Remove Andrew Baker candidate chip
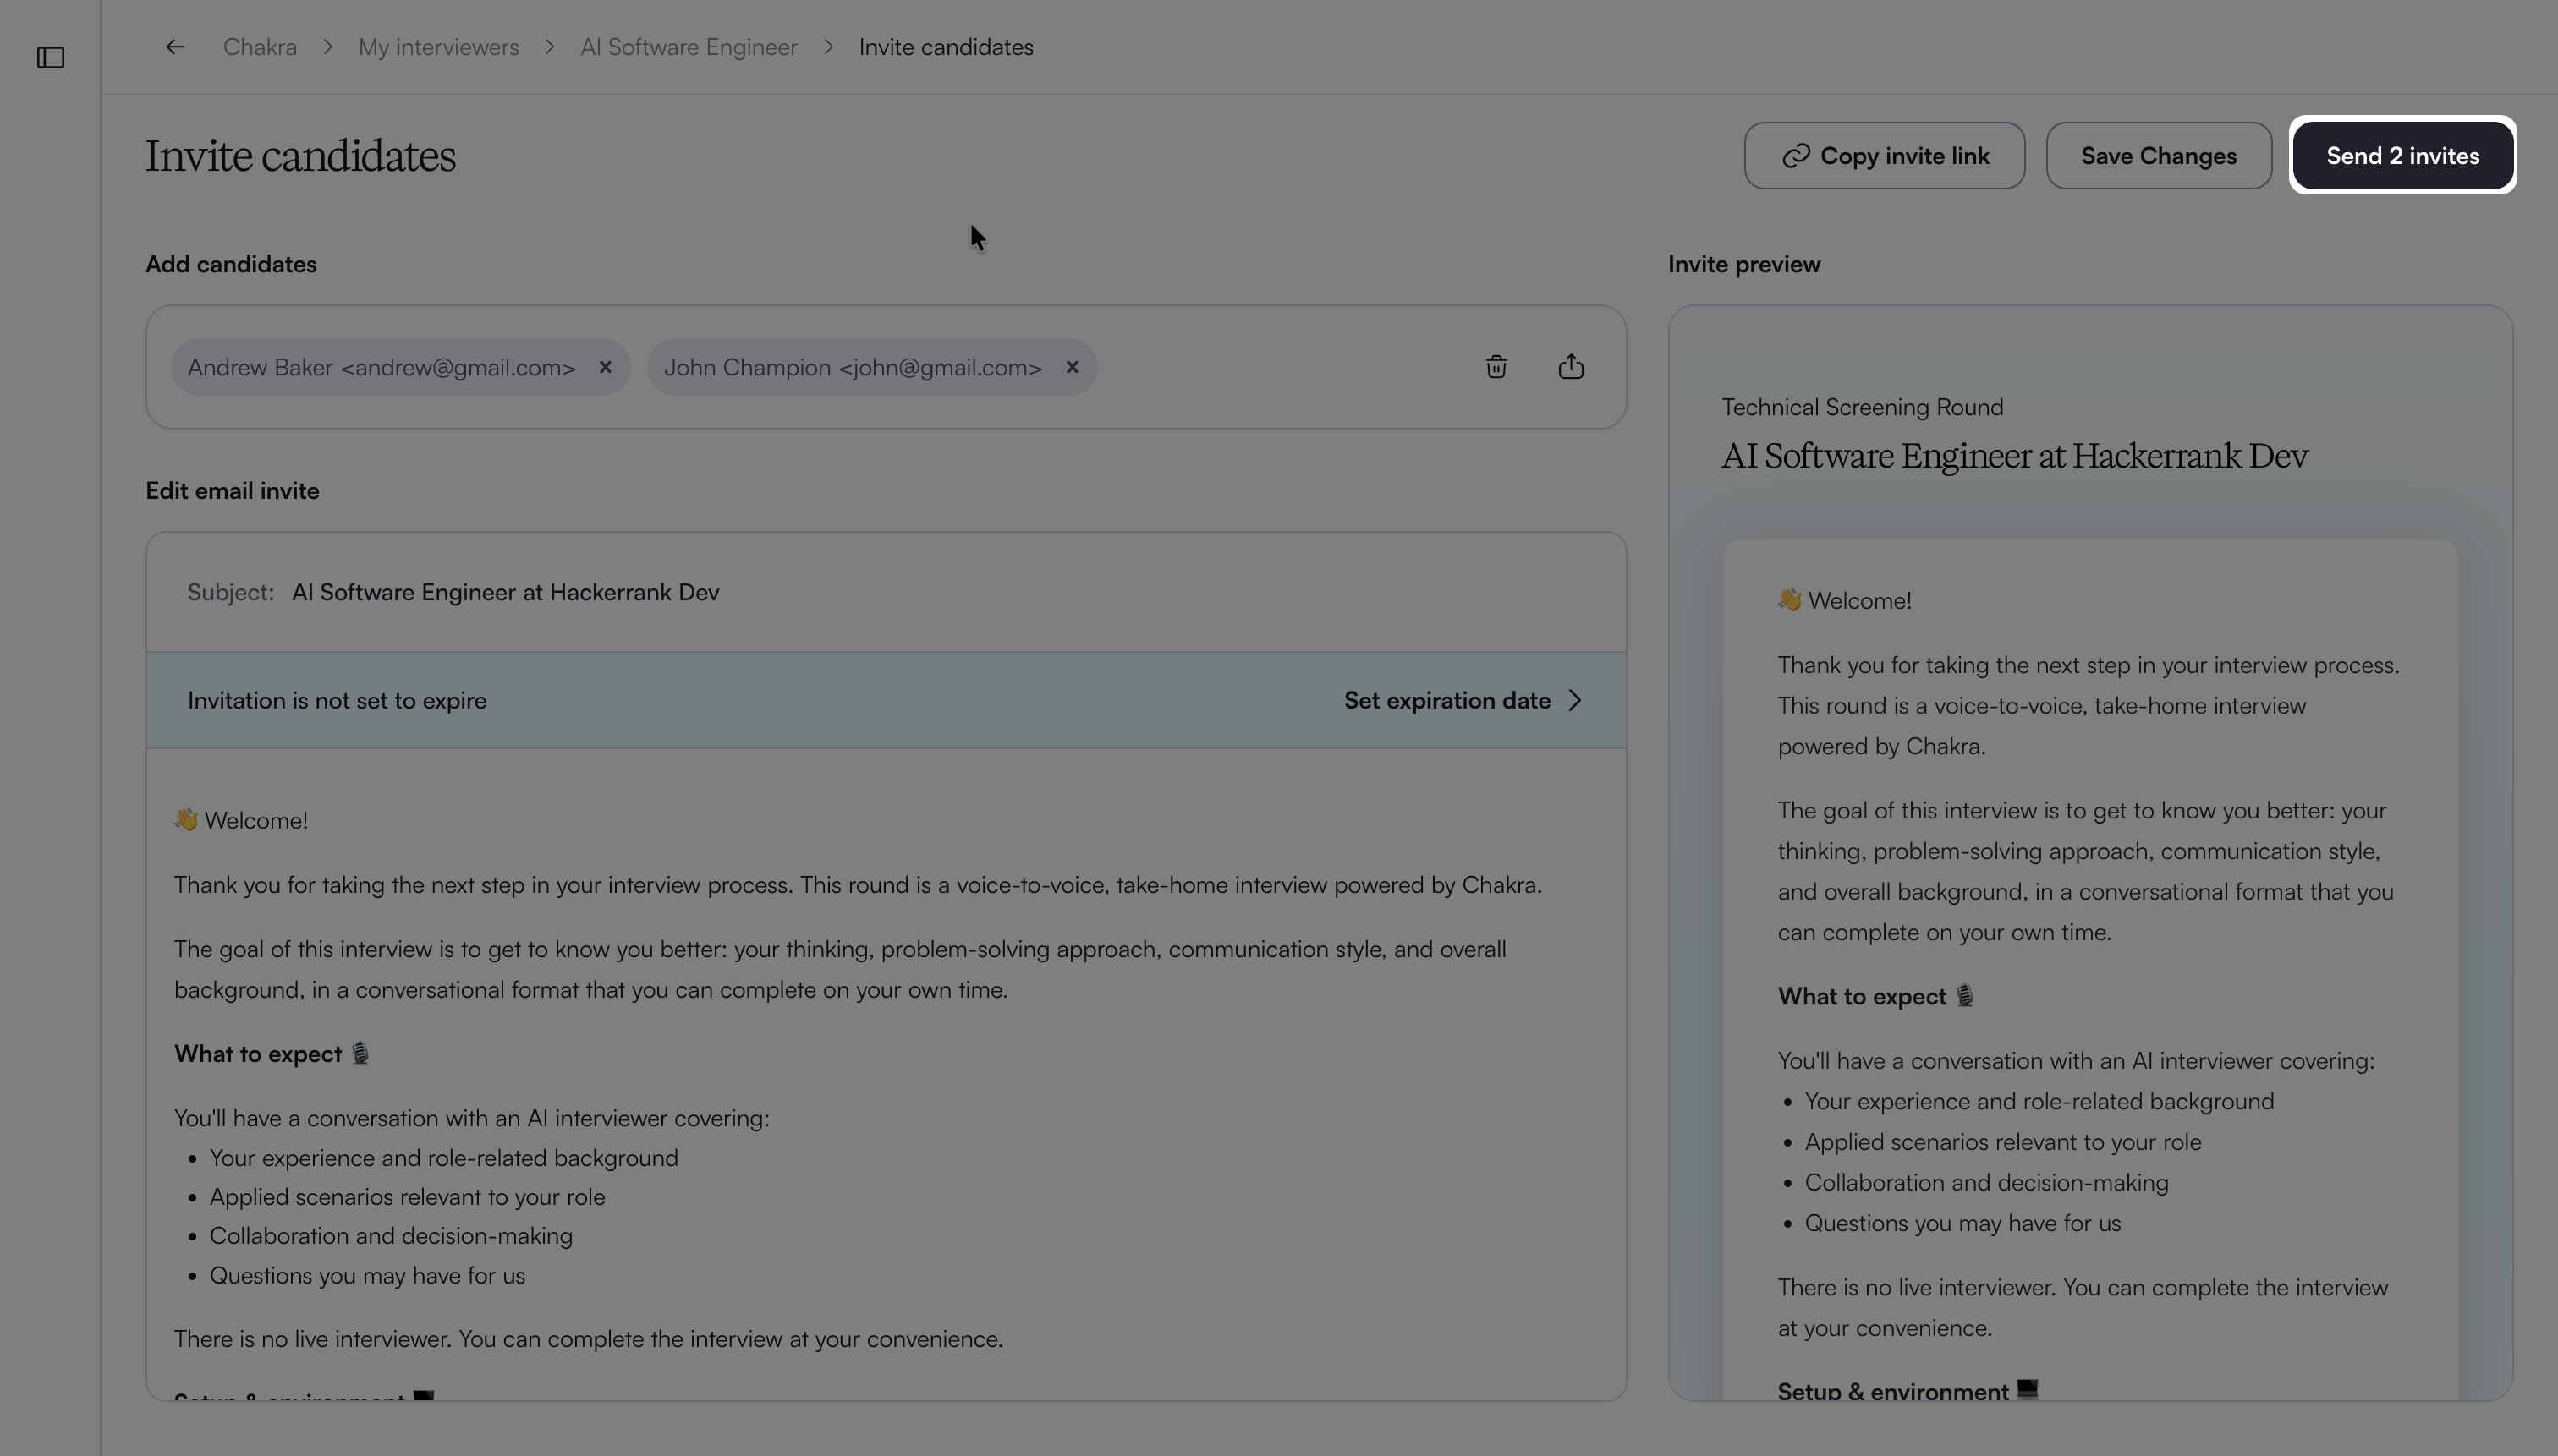Image resolution: width=2558 pixels, height=1456 pixels. pyautogui.click(x=605, y=367)
